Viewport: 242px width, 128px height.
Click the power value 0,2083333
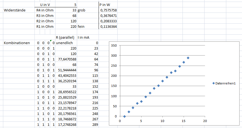click(x=108, y=21)
